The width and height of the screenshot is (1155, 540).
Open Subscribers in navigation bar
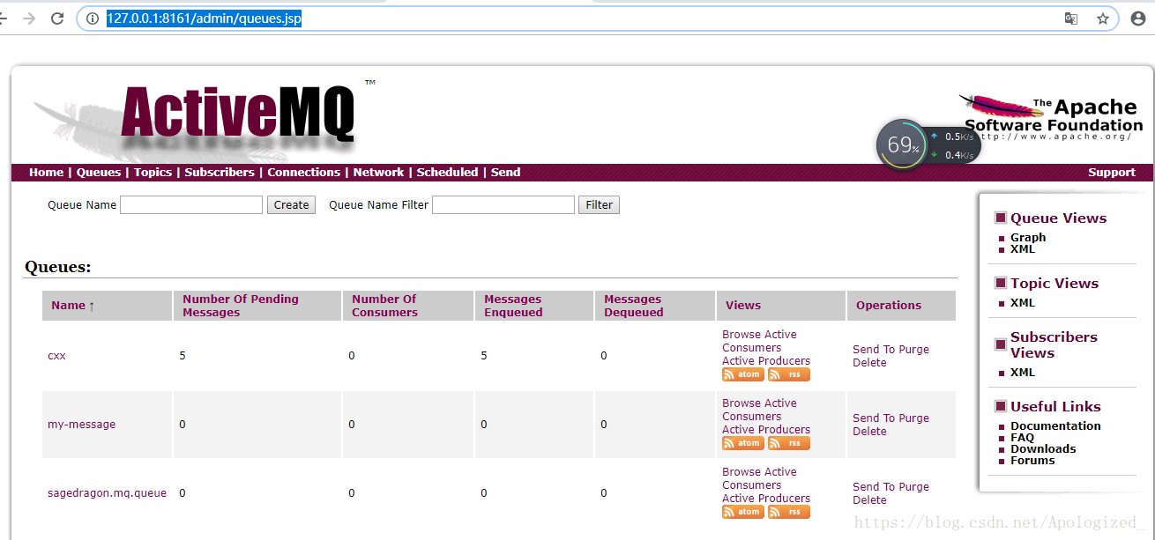click(220, 173)
